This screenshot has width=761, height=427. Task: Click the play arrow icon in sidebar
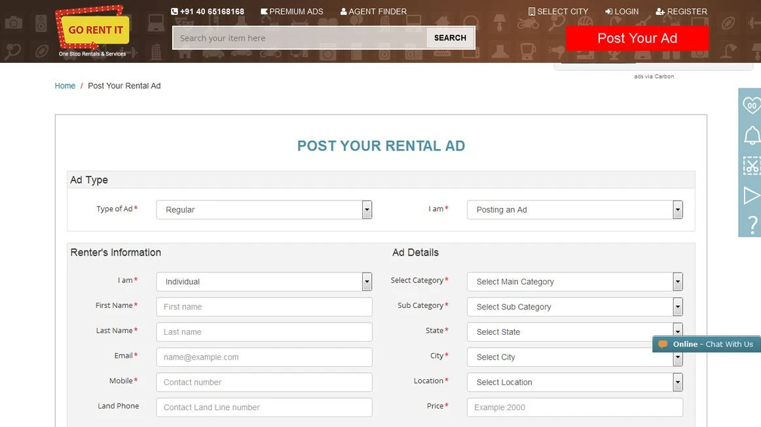(751, 196)
